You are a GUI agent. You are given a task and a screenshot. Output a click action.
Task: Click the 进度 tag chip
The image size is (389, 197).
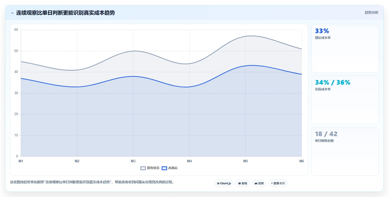[x=259, y=183]
